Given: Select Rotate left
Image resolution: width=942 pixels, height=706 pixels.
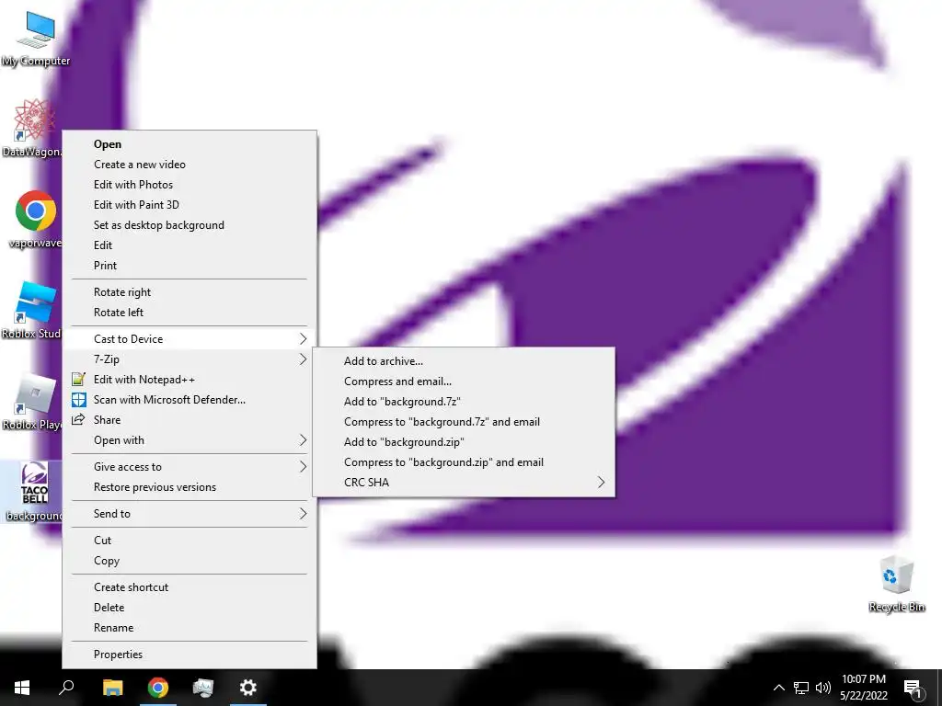Looking at the screenshot, I should coord(190,313).
